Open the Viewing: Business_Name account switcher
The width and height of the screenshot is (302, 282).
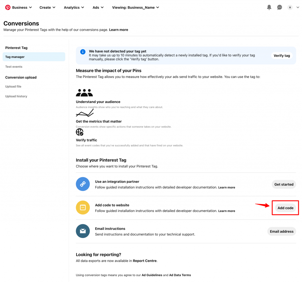click(136, 7)
